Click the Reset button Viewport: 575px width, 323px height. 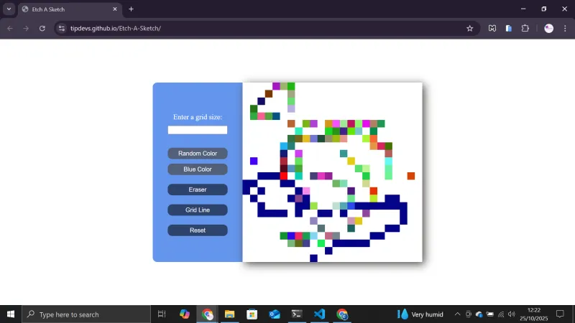coord(197,230)
